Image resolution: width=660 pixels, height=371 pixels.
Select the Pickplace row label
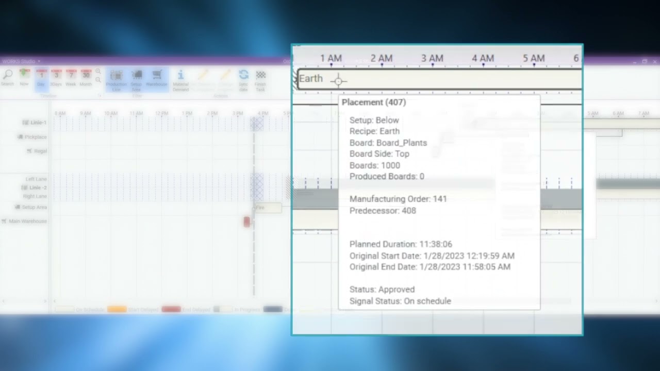click(x=36, y=137)
